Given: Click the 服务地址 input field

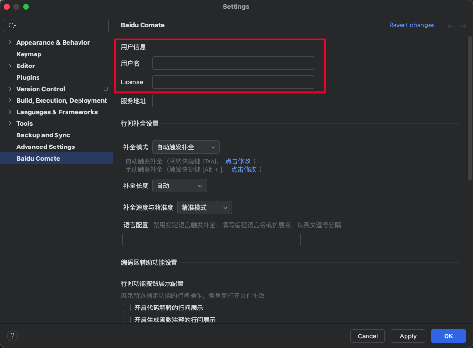Looking at the screenshot, I should (x=234, y=101).
